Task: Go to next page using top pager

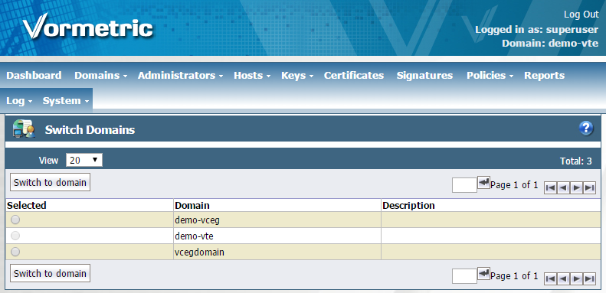Action: coord(576,188)
